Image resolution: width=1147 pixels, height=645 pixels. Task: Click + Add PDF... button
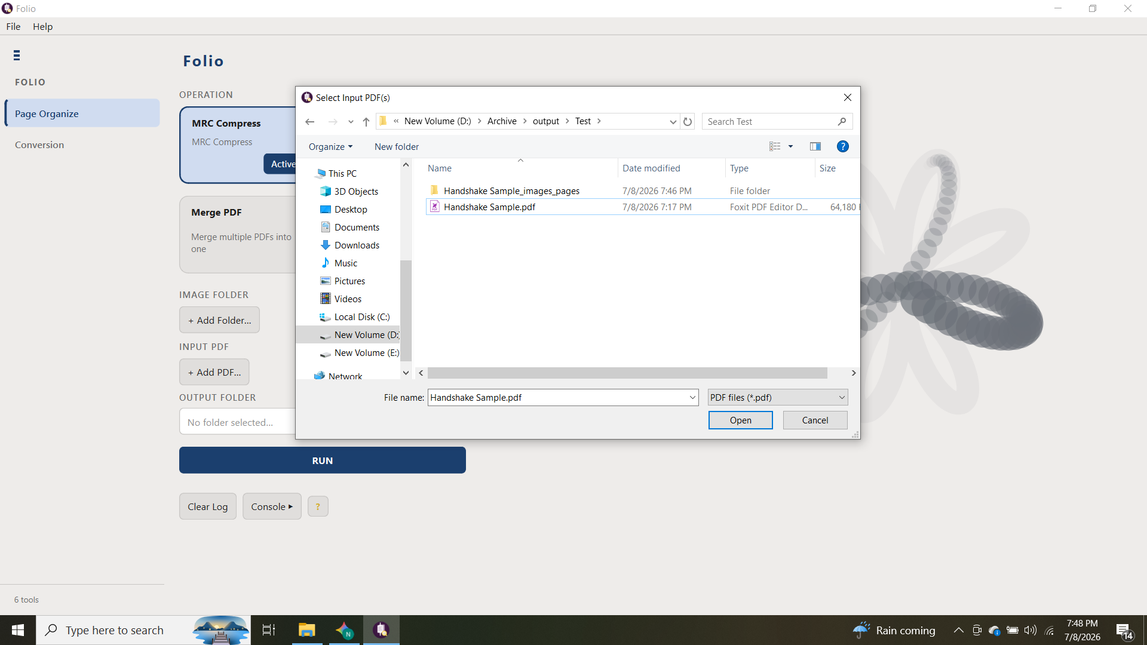214,372
